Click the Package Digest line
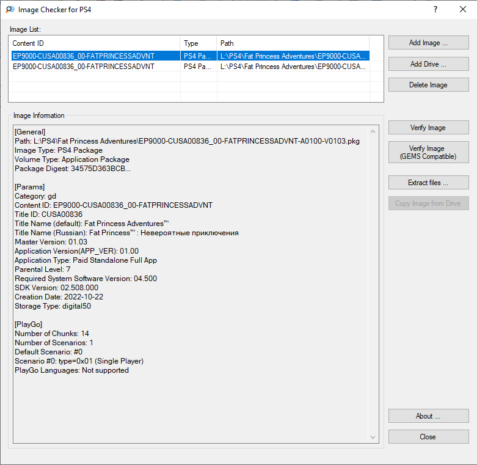The width and height of the screenshot is (477, 465). [x=73, y=169]
